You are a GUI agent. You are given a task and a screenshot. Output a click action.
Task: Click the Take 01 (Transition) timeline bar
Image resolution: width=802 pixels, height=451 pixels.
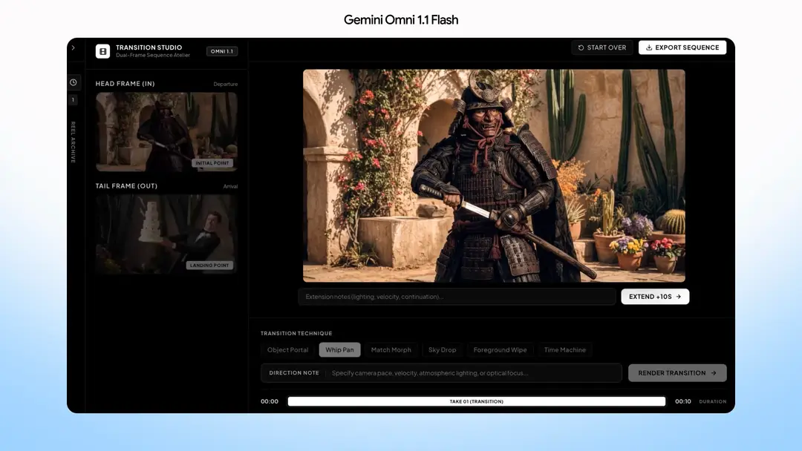(x=477, y=401)
